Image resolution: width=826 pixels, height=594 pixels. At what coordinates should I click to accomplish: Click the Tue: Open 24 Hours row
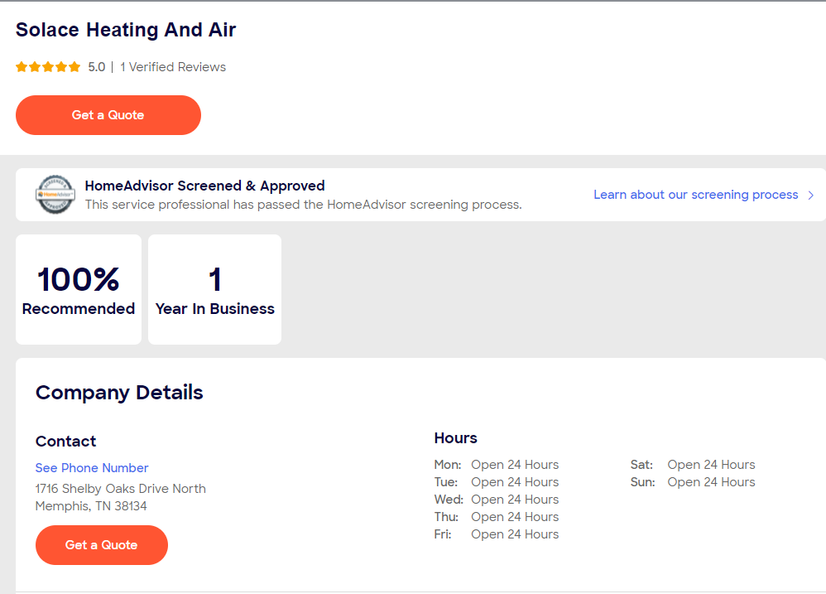pos(497,481)
